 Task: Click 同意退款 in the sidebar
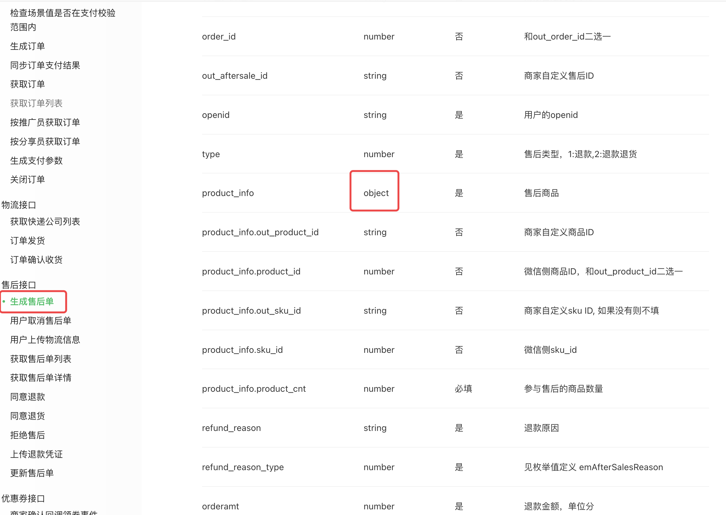point(27,397)
